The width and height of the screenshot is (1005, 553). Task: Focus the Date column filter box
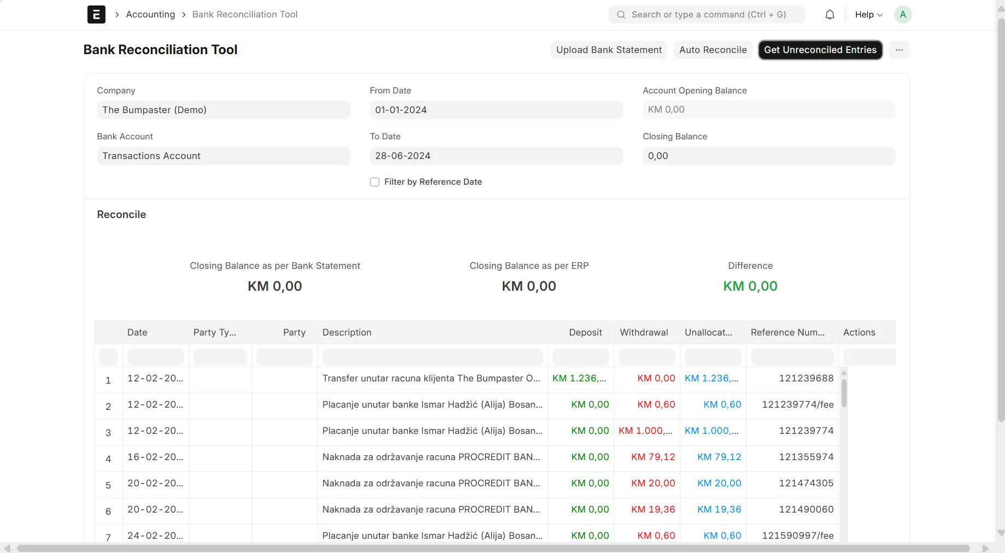pyautogui.click(x=155, y=357)
